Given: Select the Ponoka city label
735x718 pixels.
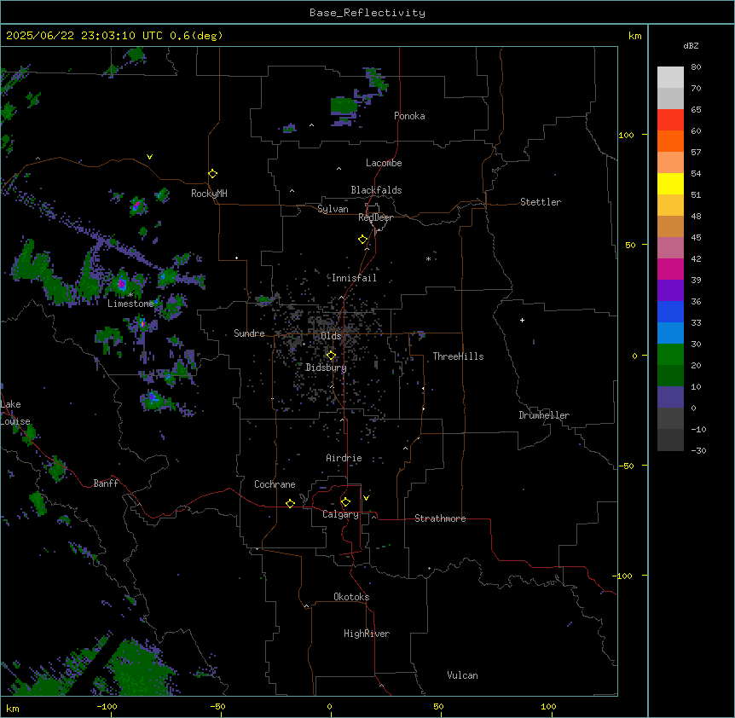Looking at the screenshot, I should click(x=409, y=116).
